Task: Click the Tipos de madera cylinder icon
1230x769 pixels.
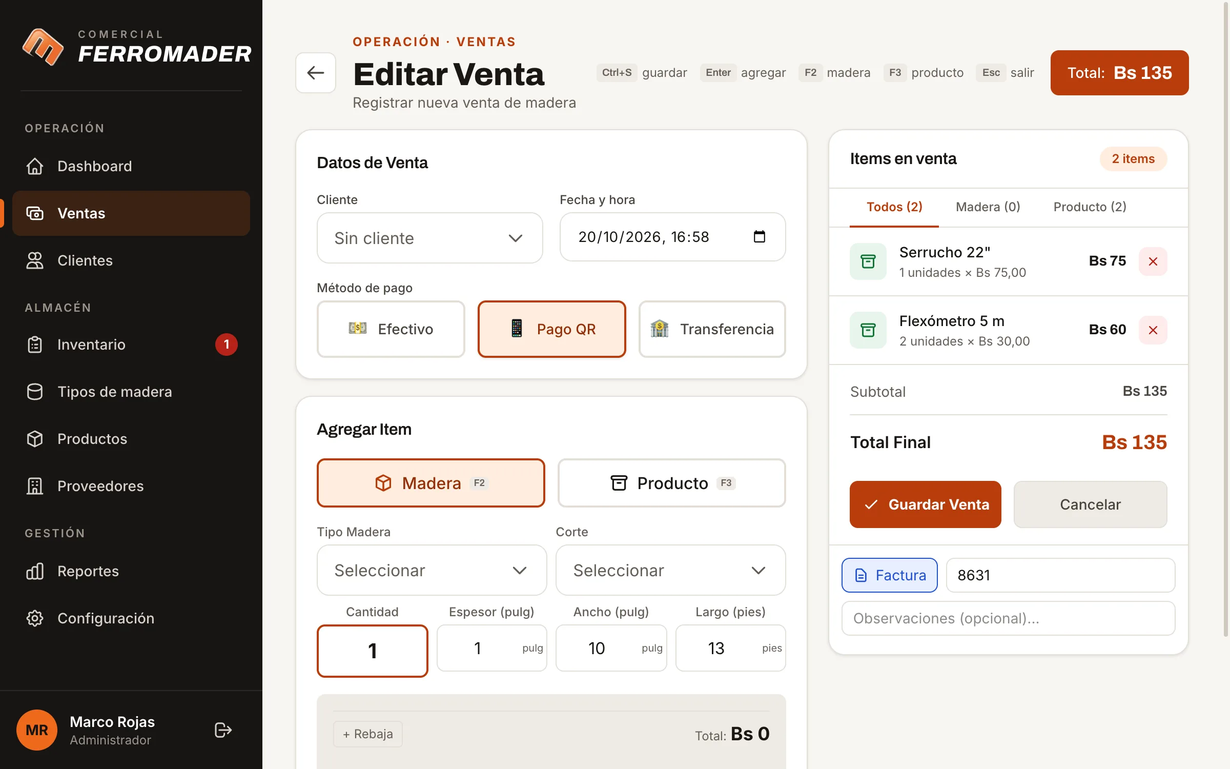Action: coord(35,392)
